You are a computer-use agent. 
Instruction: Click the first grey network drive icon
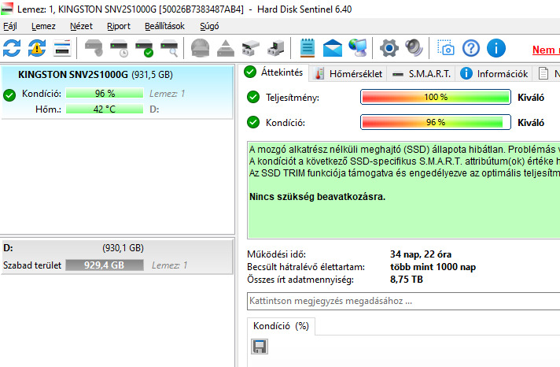[251, 48]
